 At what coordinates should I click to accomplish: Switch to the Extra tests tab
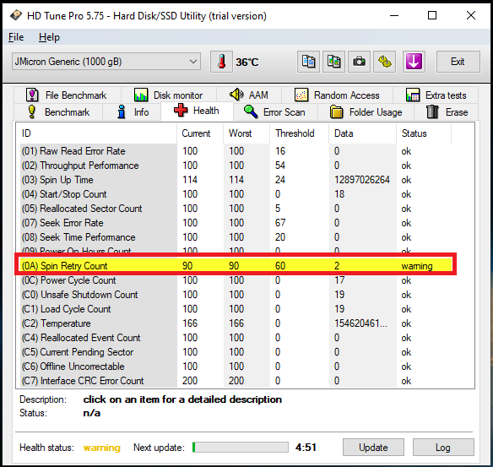436,95
